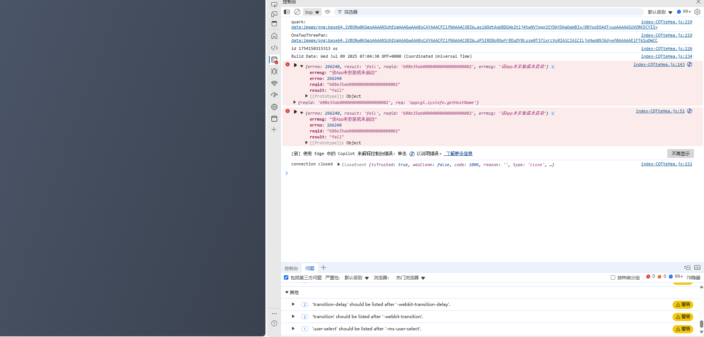Select the 'Build Date: Wed Jul 09 2025' log

click(x=381, y=56)
